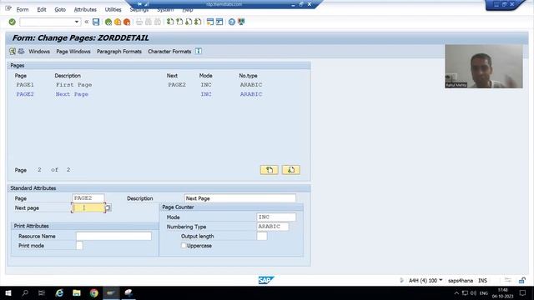
Task: Click the lock icon in status bar
Action: pos(521,280)
